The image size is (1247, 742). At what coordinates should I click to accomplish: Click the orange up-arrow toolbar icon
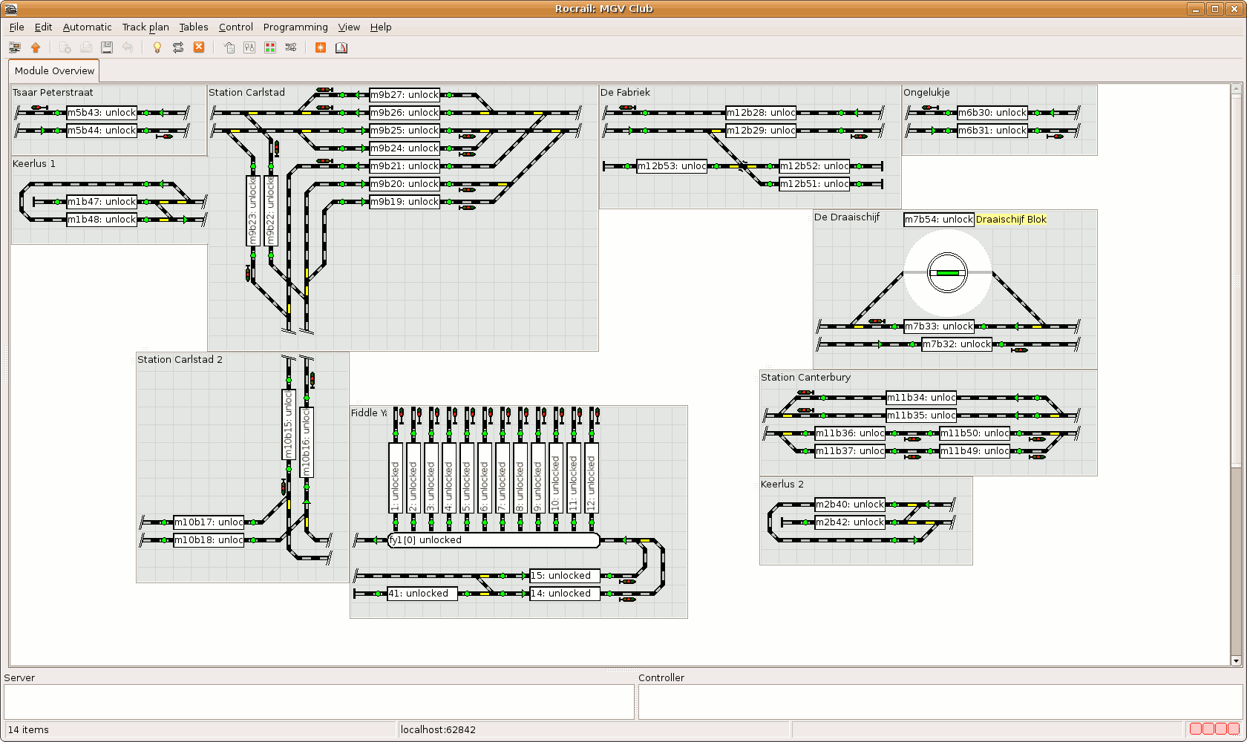pos(36,47)
